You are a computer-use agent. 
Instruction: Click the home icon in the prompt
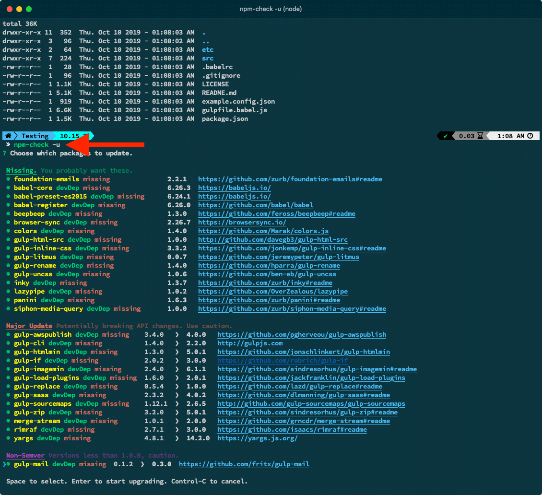coord(8,136)
